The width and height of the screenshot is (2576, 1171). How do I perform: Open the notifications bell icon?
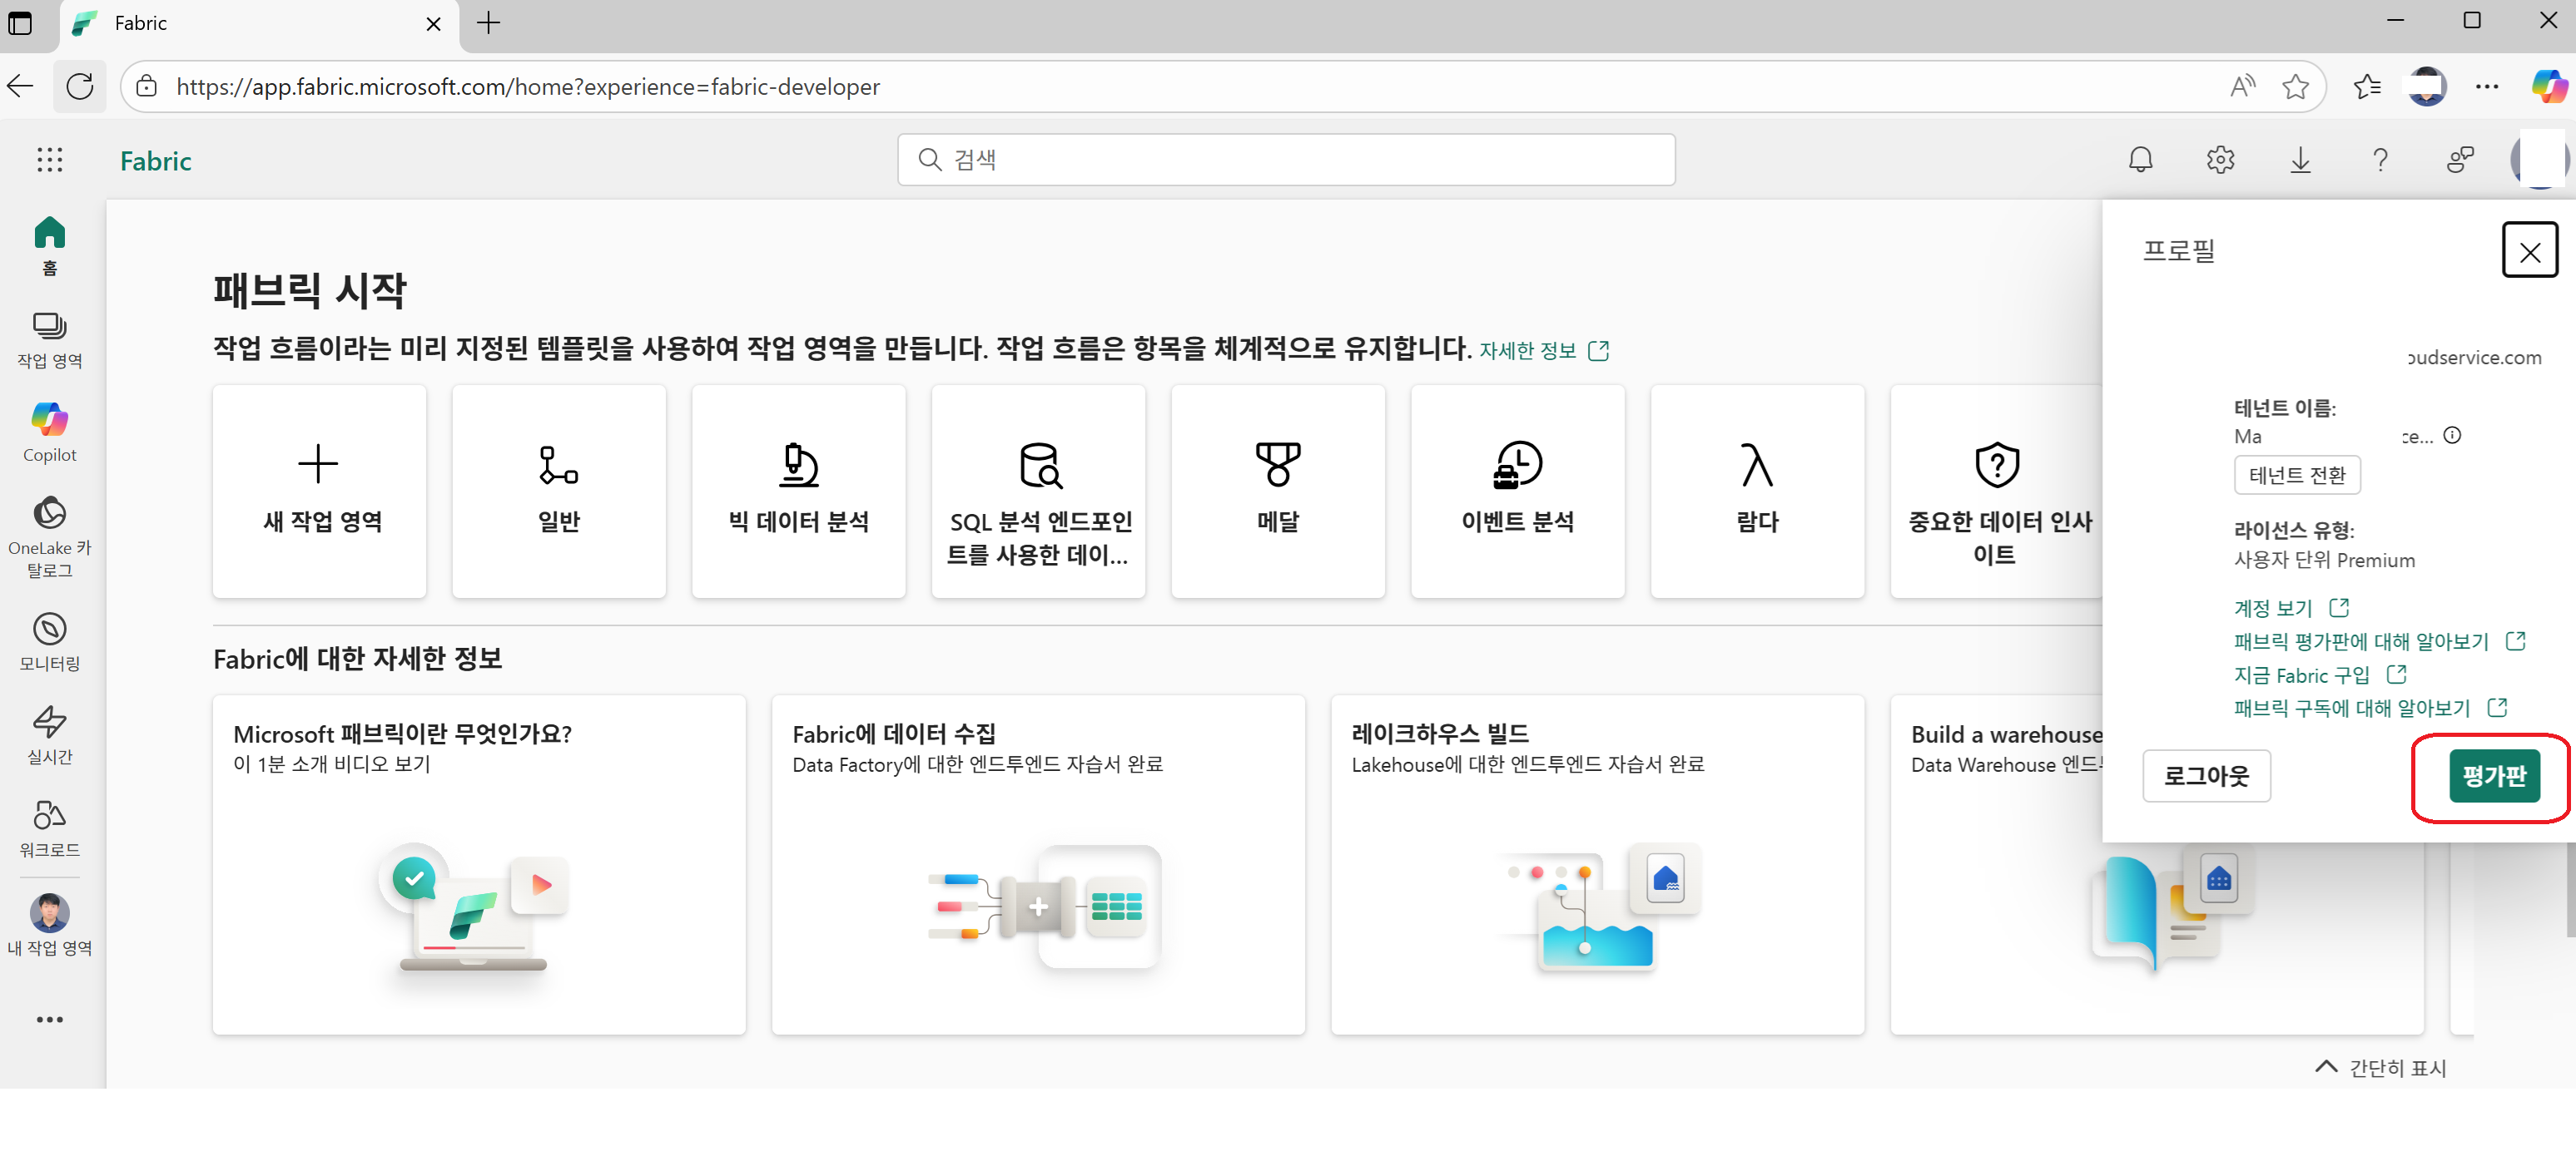2140,160
